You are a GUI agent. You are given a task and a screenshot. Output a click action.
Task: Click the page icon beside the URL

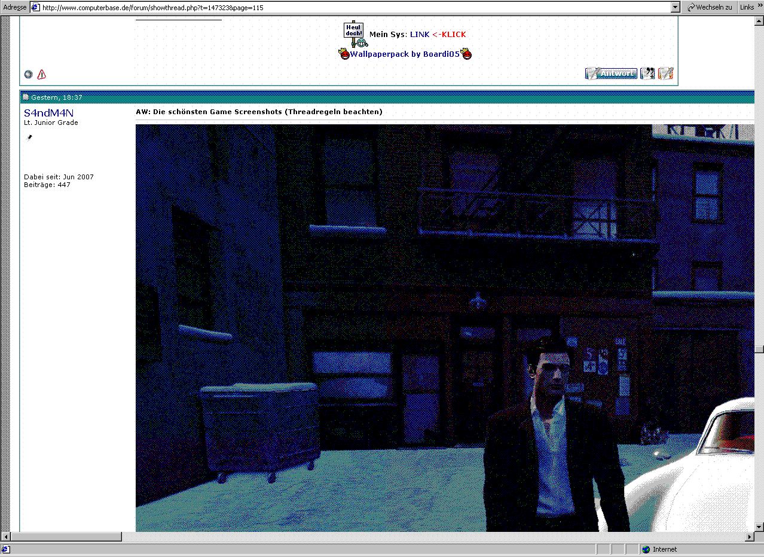[35, 7]
